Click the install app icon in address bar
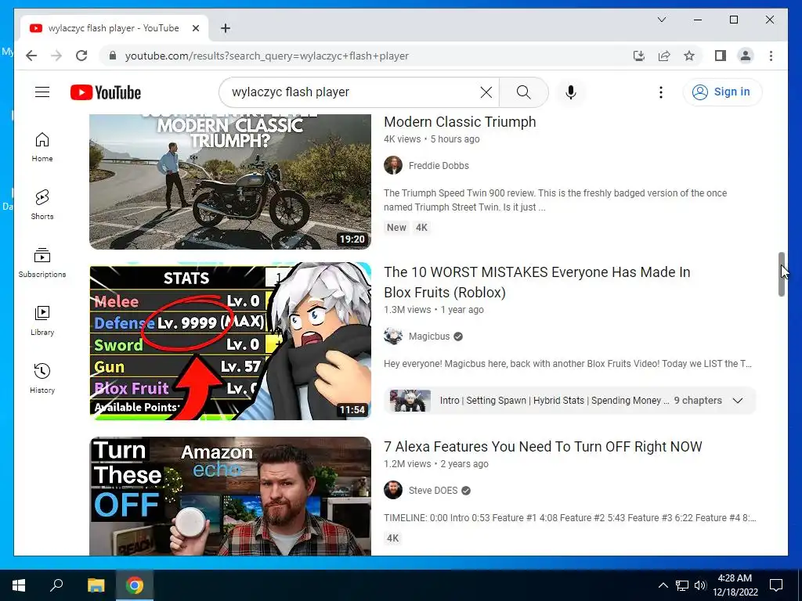This screenshot has height=601, width=802. [639, 56]
